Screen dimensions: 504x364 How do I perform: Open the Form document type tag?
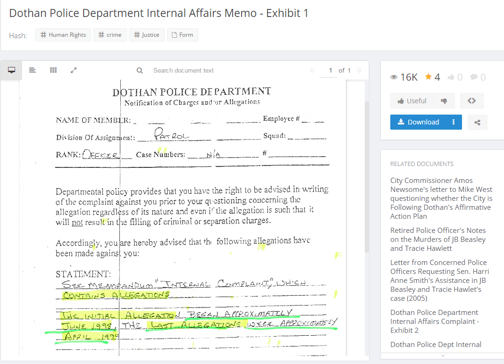[x=183, y=35]
